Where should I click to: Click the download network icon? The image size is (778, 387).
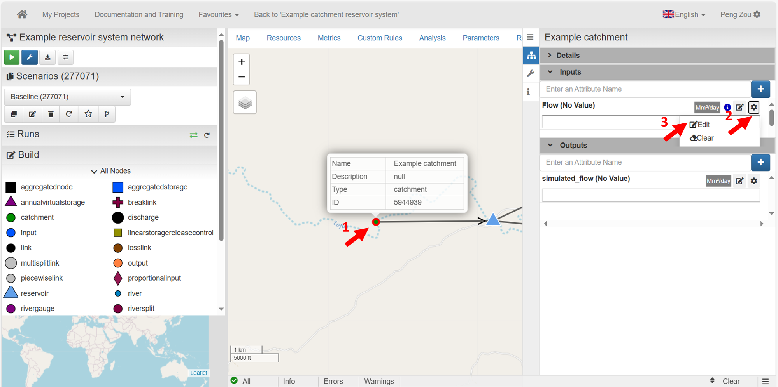[47, 57]
